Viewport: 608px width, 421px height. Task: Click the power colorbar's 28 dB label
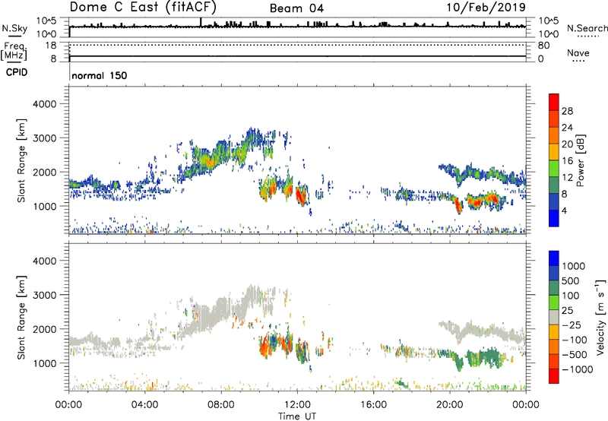tap(567, 111)
